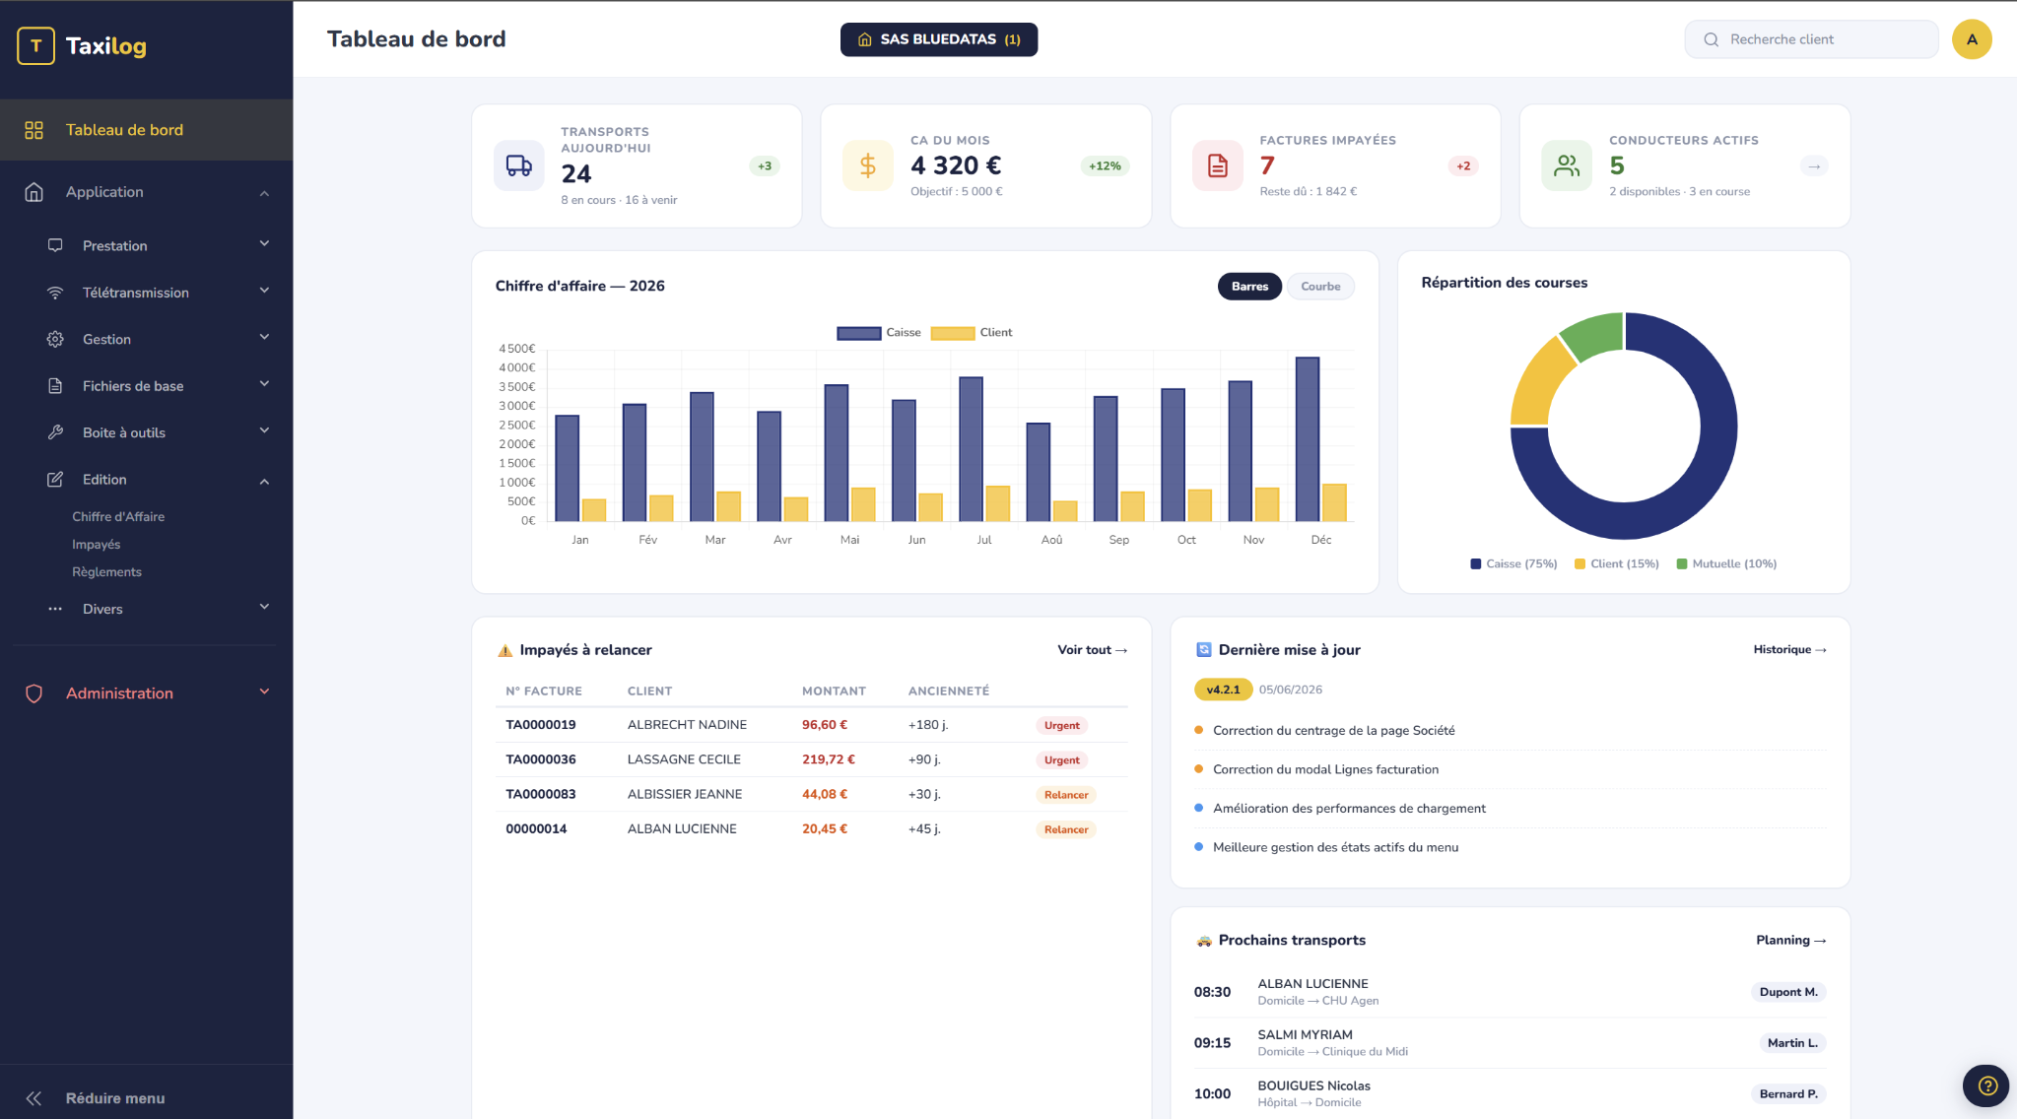
Task: Collapse the Edition submenu chevron
Action: point(264,481)
